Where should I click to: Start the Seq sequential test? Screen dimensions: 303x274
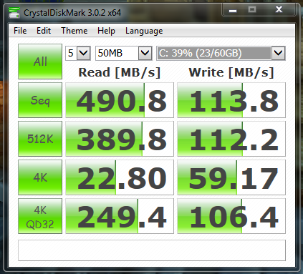coord(40,100)
